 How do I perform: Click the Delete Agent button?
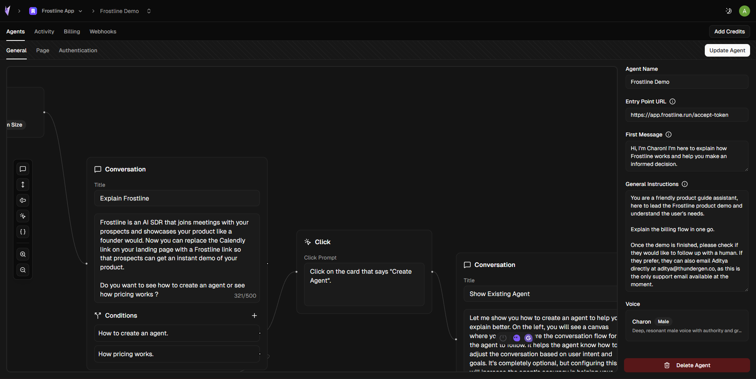coord(687,365)
